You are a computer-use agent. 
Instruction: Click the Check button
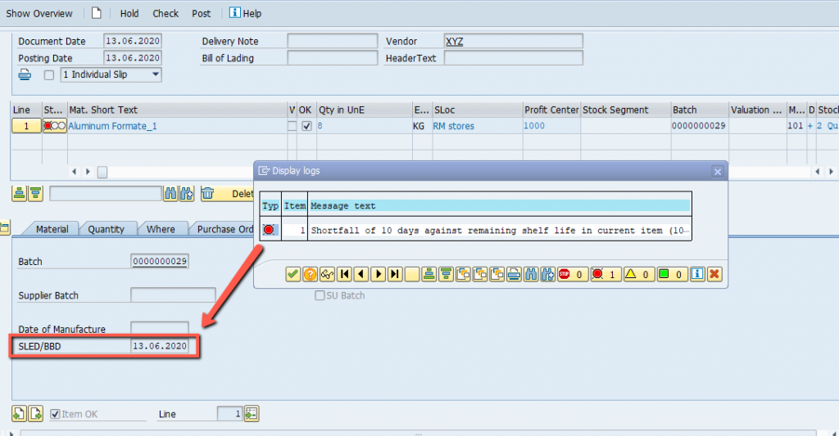point(166,13)
